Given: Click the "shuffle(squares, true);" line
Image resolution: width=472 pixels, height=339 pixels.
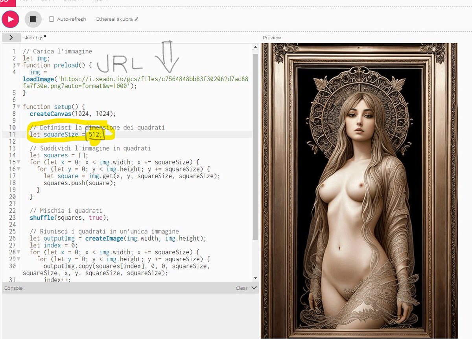Looking at the screenshot, I should pyautogui.click(x=70, y=218).
